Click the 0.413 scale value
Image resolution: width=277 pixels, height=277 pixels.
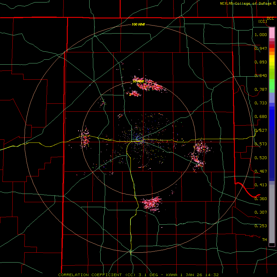[261, 185]
